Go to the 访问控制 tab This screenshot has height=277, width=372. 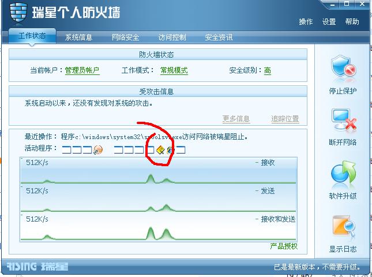[x=172, y=38]
